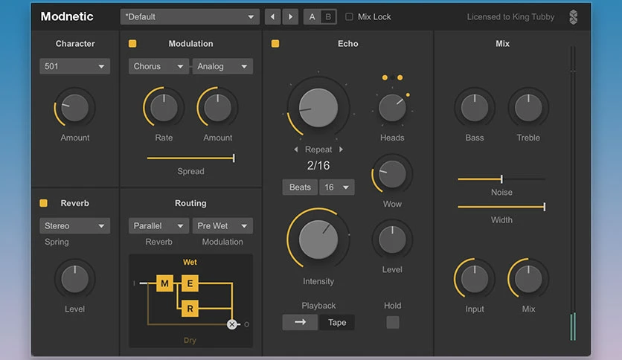Go to previous preset with left arrow

point(272,16)
